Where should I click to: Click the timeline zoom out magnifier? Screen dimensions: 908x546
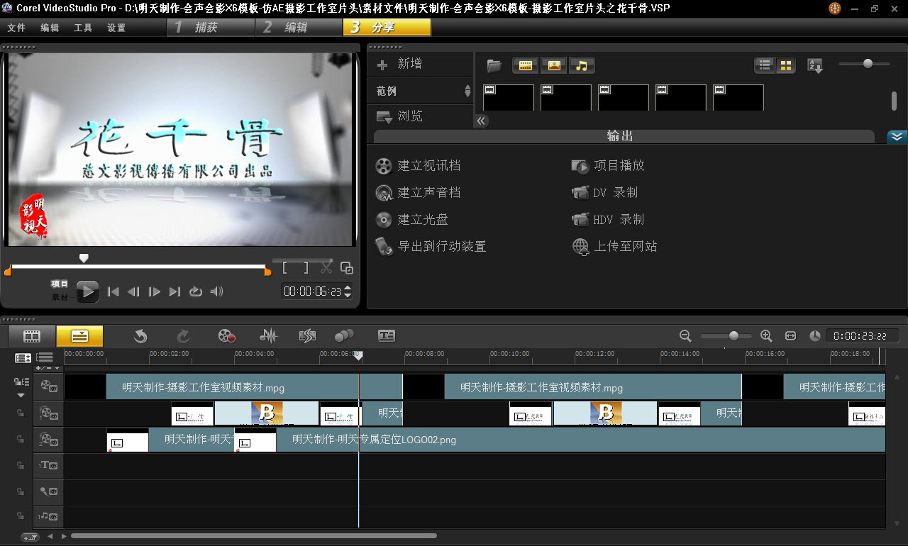685,336
